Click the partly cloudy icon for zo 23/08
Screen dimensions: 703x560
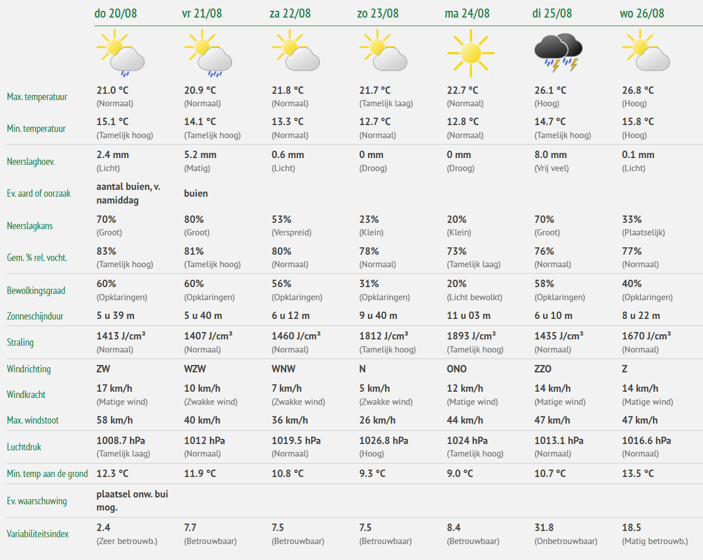click(383, 51)
